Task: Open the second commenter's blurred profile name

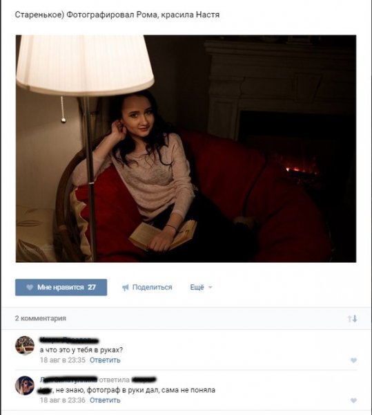Action: tap(68, 380)
